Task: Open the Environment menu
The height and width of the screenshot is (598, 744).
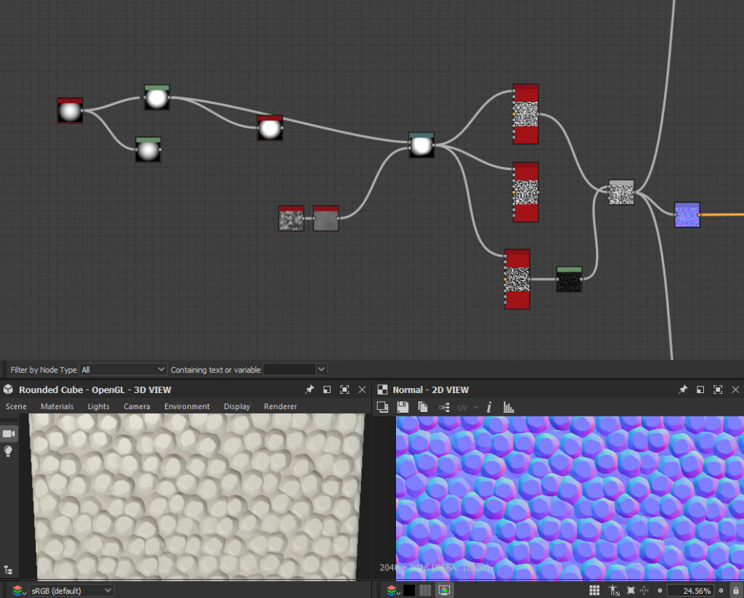Action: 187,406
